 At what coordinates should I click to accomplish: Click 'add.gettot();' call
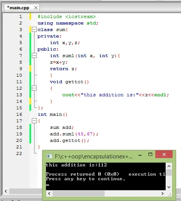point(69,140)
